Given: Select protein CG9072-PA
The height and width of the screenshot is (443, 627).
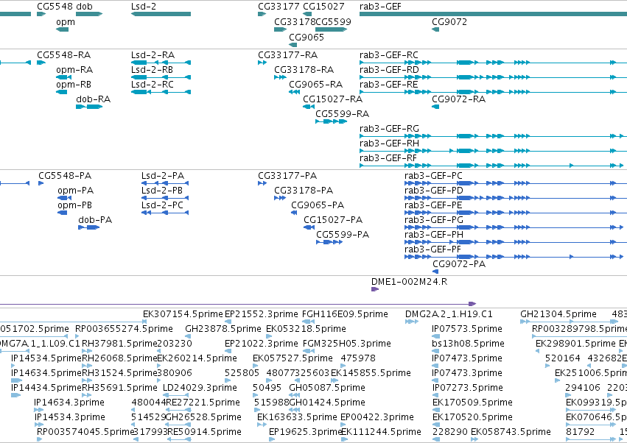Looking at the screenshot, I should point(459,264).
